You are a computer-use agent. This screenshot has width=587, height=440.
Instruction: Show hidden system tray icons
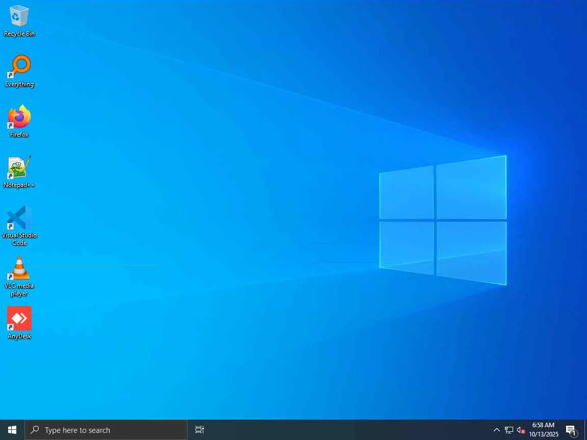tap(496, 430)
